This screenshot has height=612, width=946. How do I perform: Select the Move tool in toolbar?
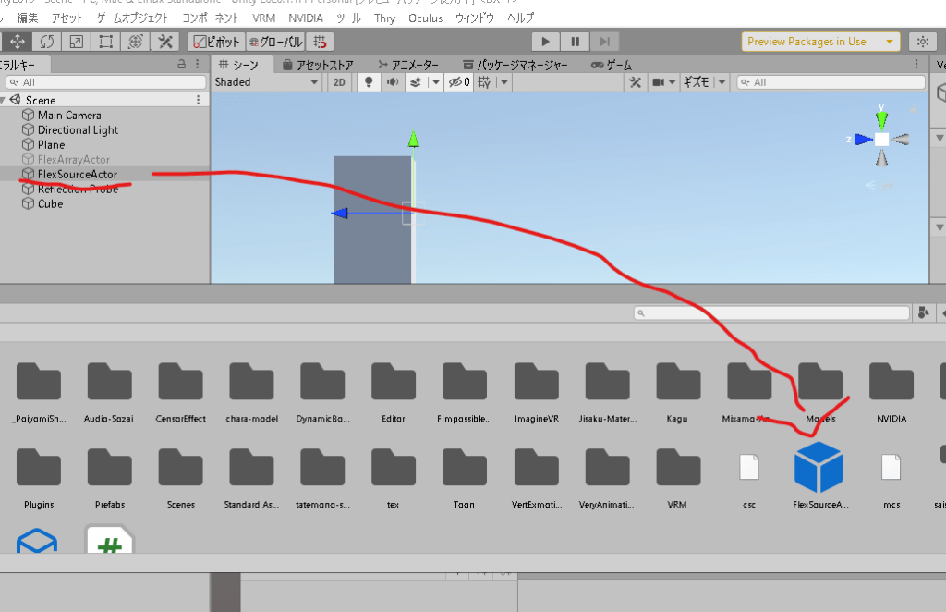(x=18, y=42)
